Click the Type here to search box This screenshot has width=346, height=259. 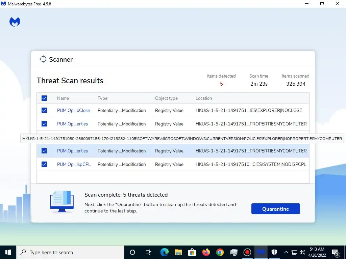[x=70, y=252]
